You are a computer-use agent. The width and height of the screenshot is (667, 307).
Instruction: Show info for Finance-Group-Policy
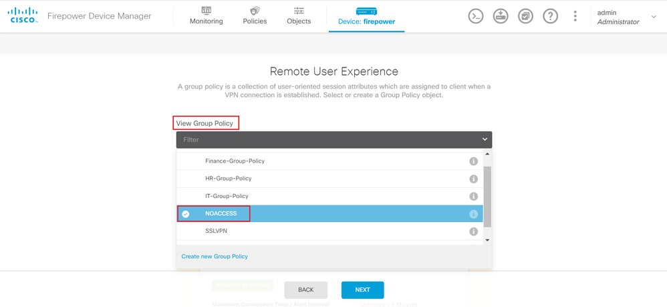click(473, 161)
